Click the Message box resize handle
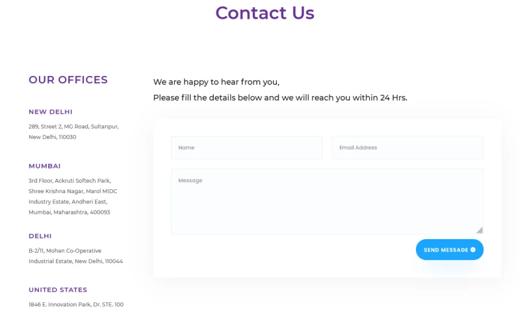Viewport: 520px width, 312px height. coord(480,230)
